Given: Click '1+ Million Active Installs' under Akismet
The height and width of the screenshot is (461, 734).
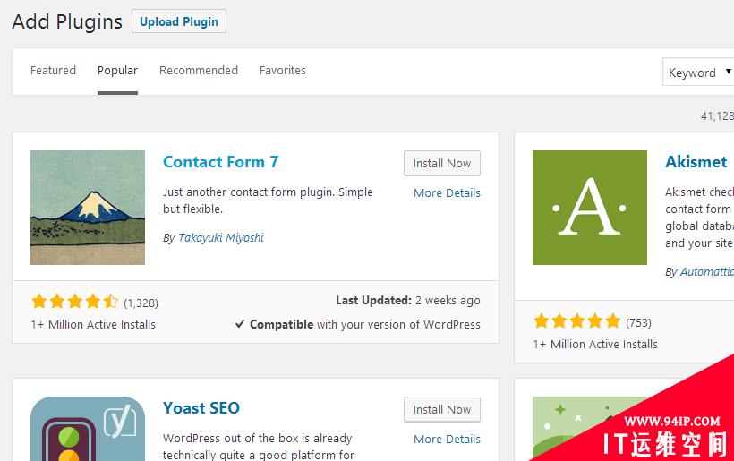Looking at the screenshot, I should click(595, 344).
